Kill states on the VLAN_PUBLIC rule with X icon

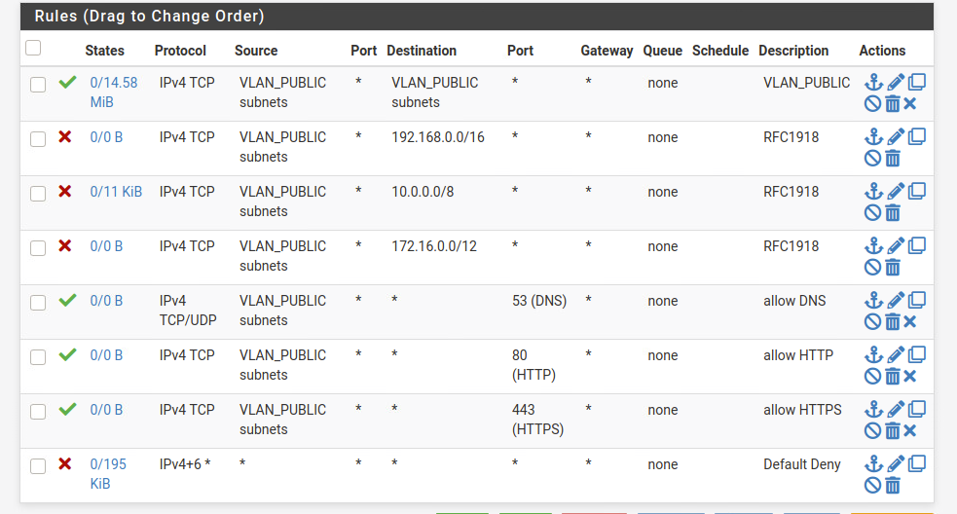point(910,104)
